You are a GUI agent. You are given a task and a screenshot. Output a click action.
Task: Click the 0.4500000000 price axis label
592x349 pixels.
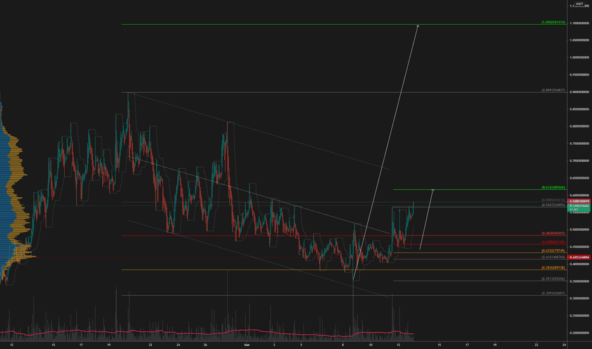click(579, 247)
